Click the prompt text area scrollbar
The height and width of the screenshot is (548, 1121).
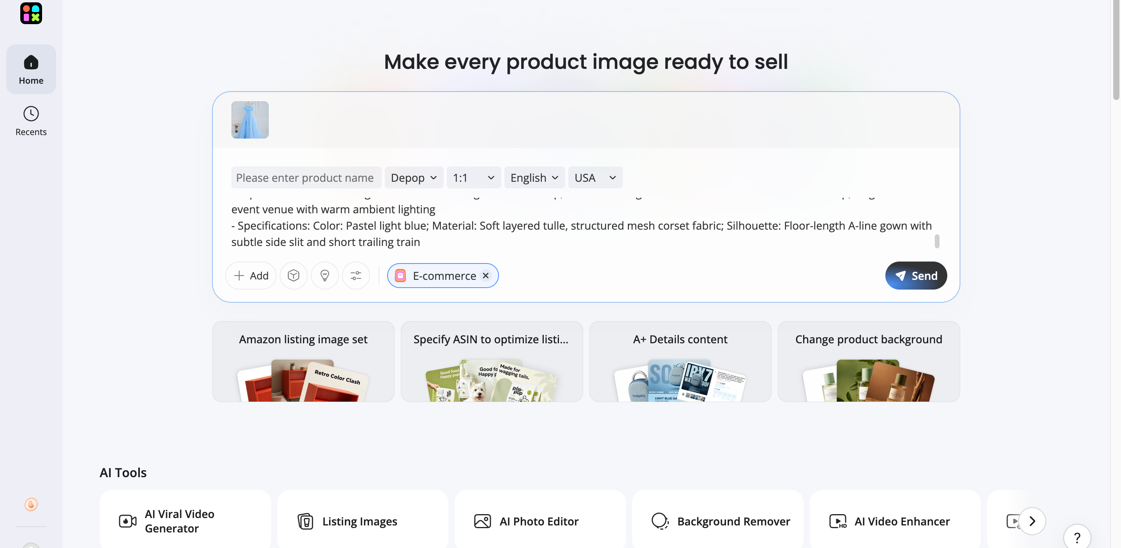[x=937, y=241]
